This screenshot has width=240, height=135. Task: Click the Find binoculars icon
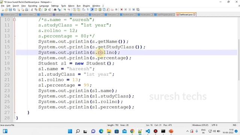point(55,10)
